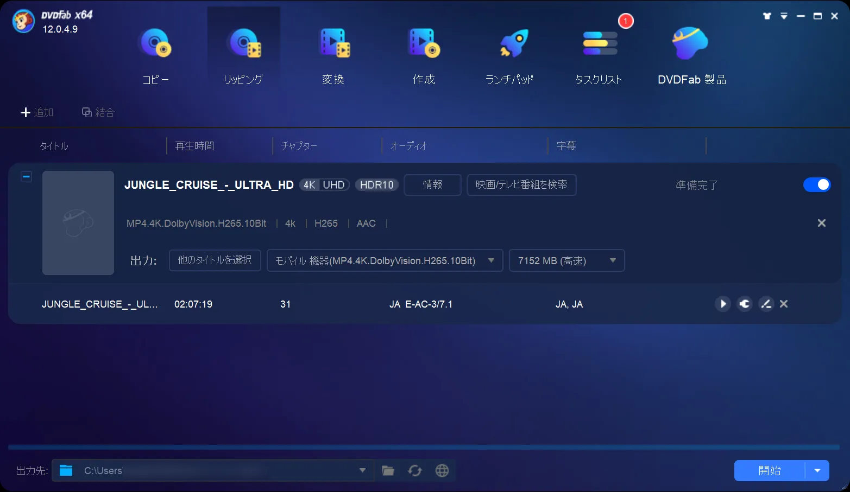Toggle the JUNGLE_CRUISE task enable switch
The width and height of the screenshot is (850, 492).
(x=817, y=184)
